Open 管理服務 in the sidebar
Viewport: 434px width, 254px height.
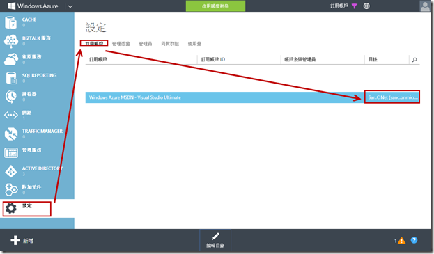coord(37,152)
